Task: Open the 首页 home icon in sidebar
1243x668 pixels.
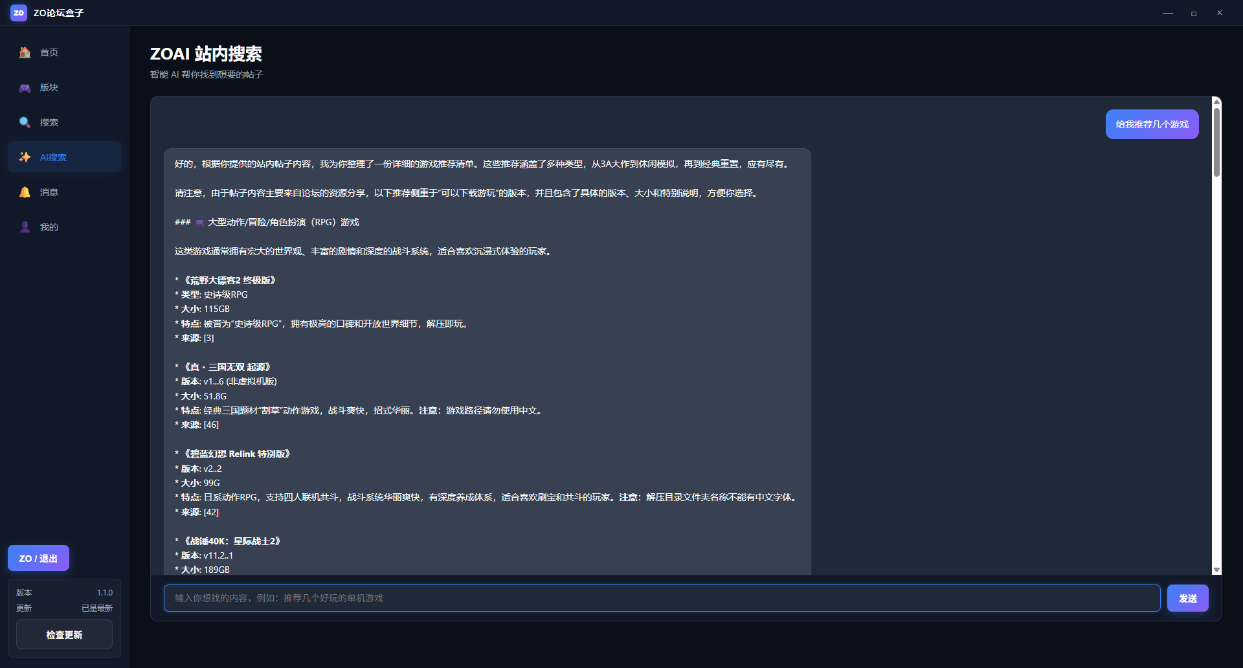Action: point(25,52)
